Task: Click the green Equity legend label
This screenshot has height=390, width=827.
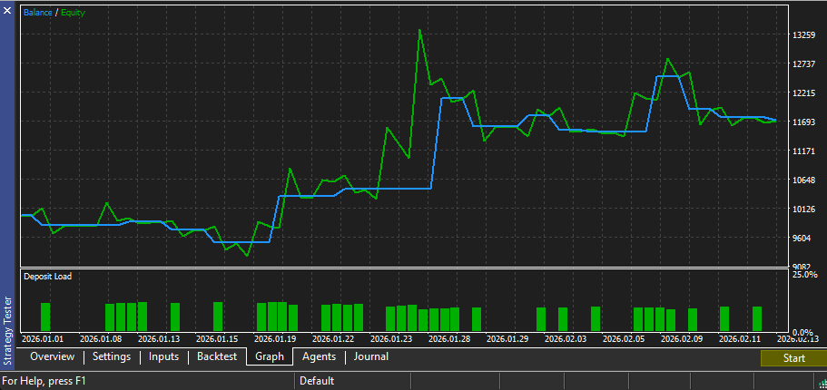Action: [x=73, y=13]
